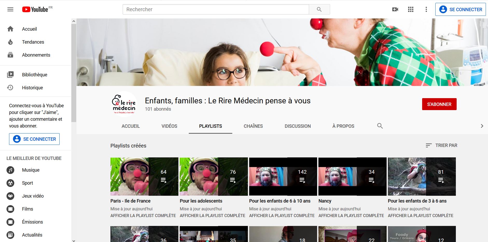Click the Jeux vidéo label in sidebar
The height and width of the screenshot is (242, 488).
pos(33,196)
